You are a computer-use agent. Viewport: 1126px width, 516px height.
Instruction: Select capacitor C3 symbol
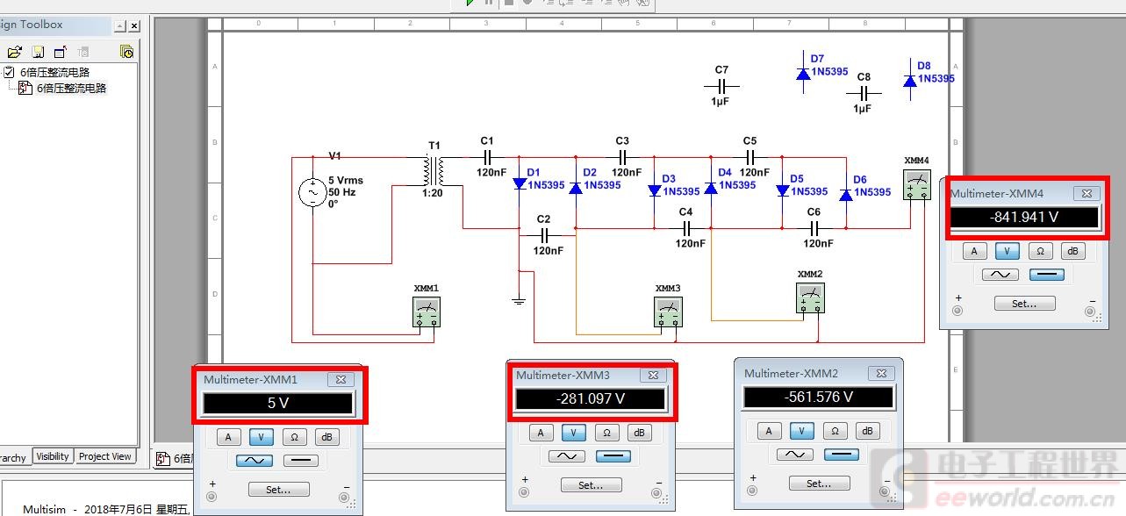(622, 157)
